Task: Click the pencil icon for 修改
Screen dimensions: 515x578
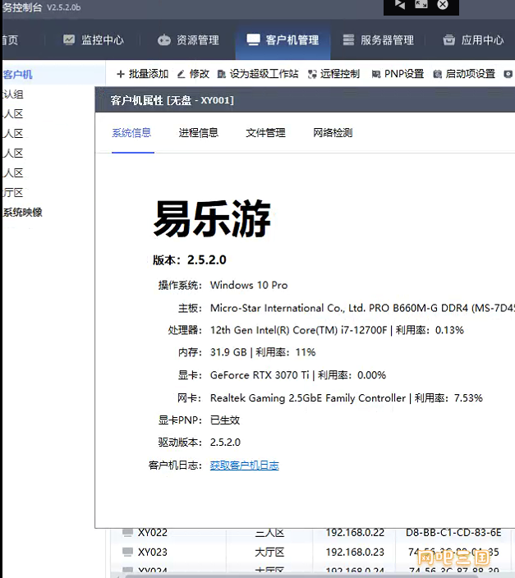Action: tap(182, 74)
